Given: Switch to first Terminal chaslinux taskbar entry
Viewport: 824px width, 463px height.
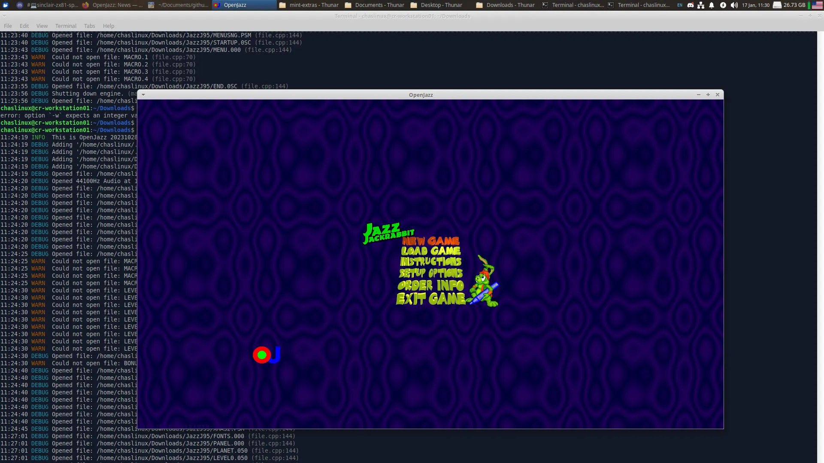Looking at the screenshot, I should coord(573,5).
